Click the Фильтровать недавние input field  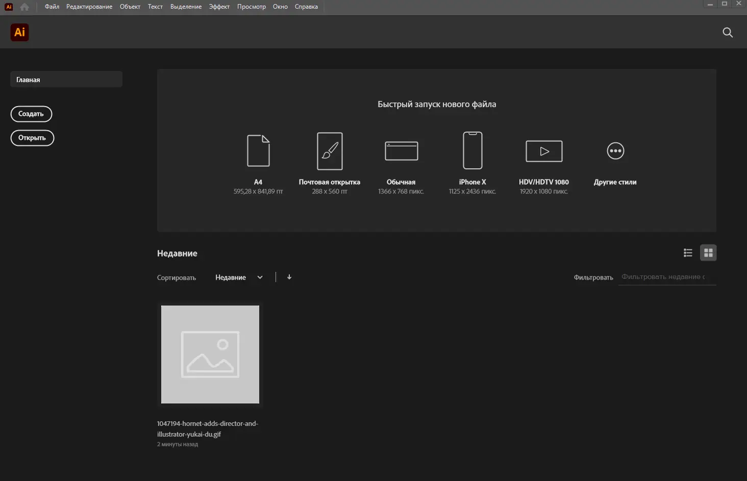(666, 276)
